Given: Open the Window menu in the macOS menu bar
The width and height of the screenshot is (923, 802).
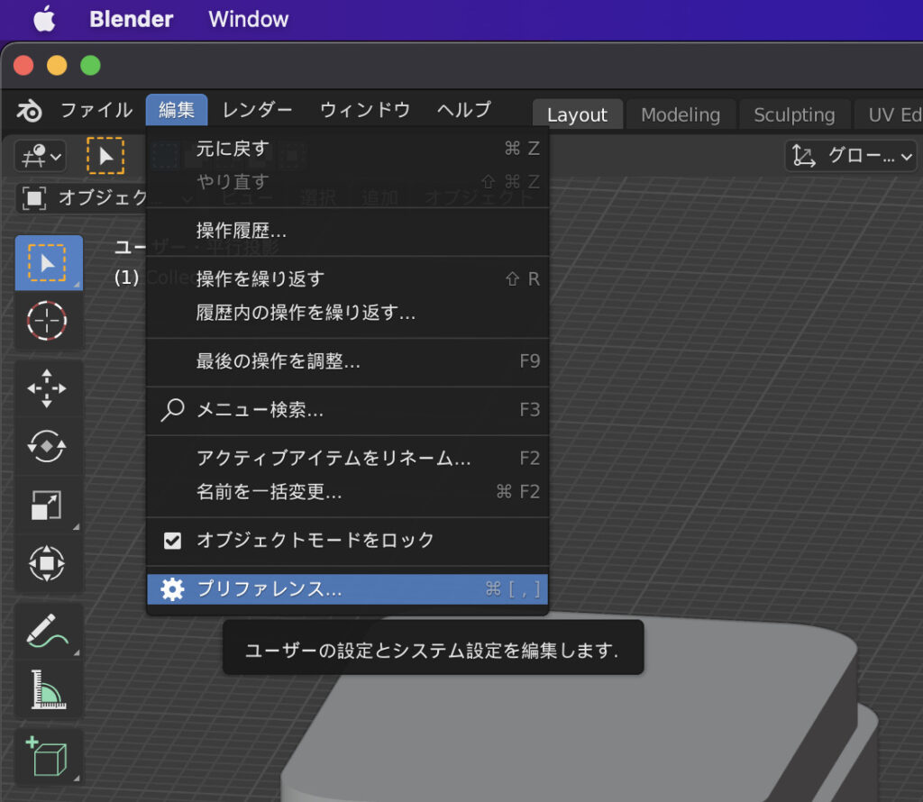Looking at the screenshot, I should click(247, 19).
